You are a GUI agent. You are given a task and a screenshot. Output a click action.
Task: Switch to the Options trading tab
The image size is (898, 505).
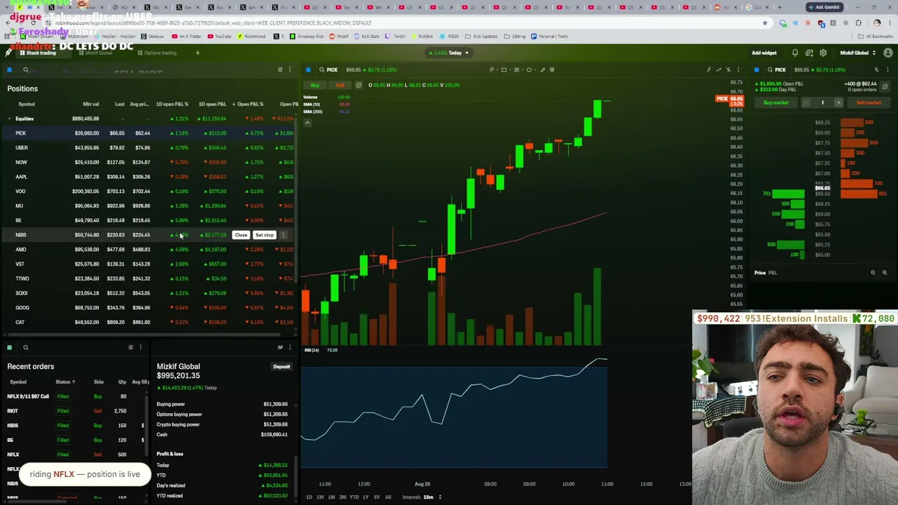(x=158, y=53)
